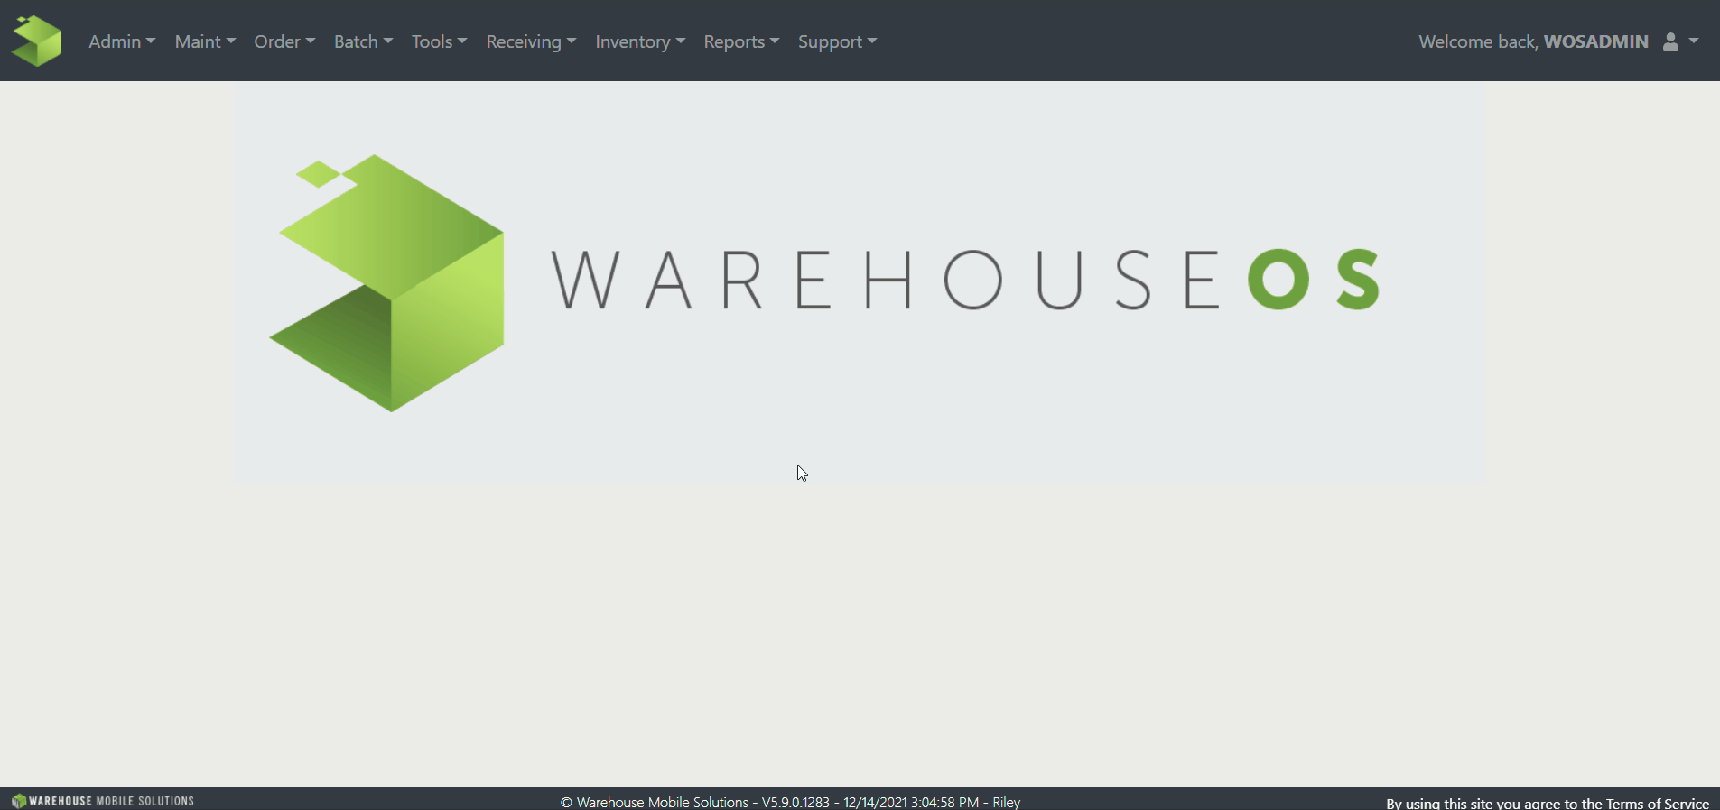Show the Reports menu
The width and height of the screenshot is (1720, 810).
coord(741,41)
